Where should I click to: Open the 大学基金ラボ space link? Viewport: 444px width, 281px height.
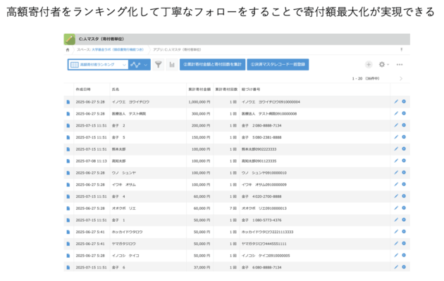[x=118, y=49]
